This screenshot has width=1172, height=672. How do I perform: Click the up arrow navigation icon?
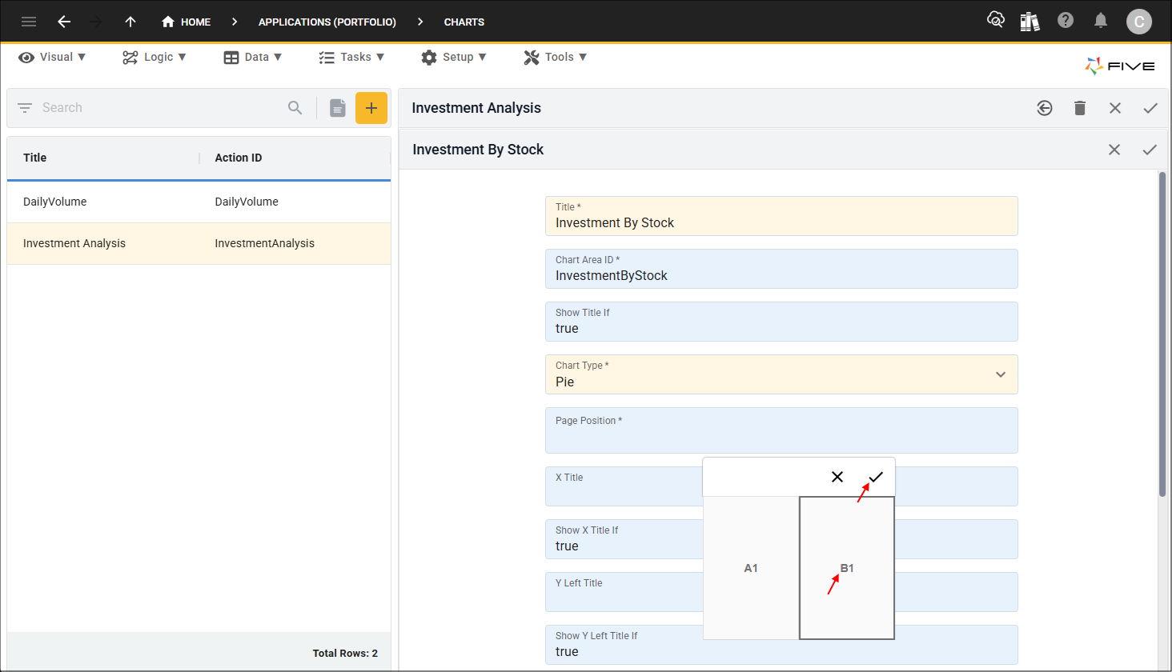pos(130,22)
